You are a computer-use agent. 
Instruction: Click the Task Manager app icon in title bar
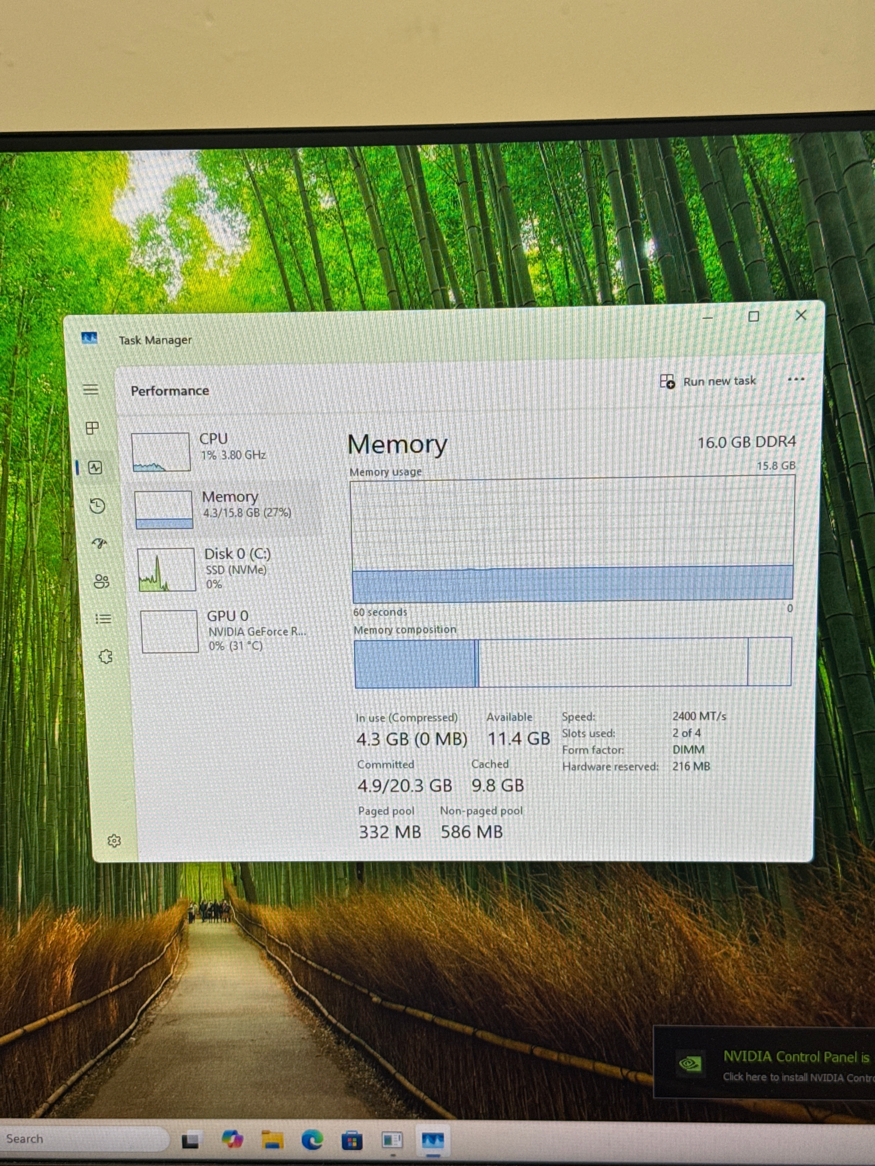point(89,338)
